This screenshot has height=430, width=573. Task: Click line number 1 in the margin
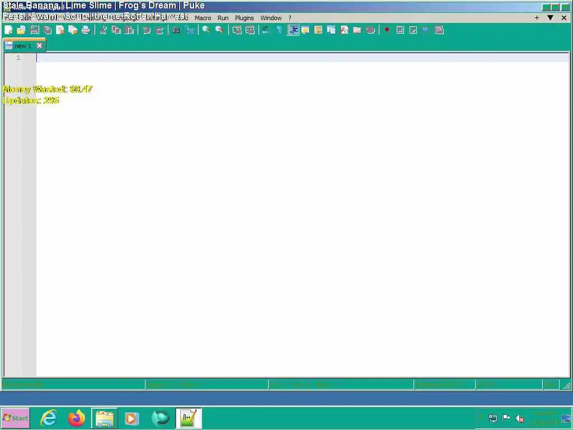(x=18, y=58)
